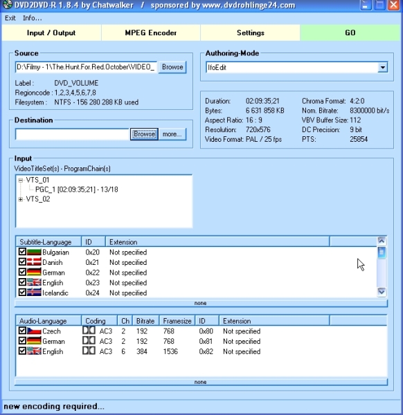This screenshot has width=403, height=415.
Task: Click the Dolby icon for English audio
Action: coord(89,351)
